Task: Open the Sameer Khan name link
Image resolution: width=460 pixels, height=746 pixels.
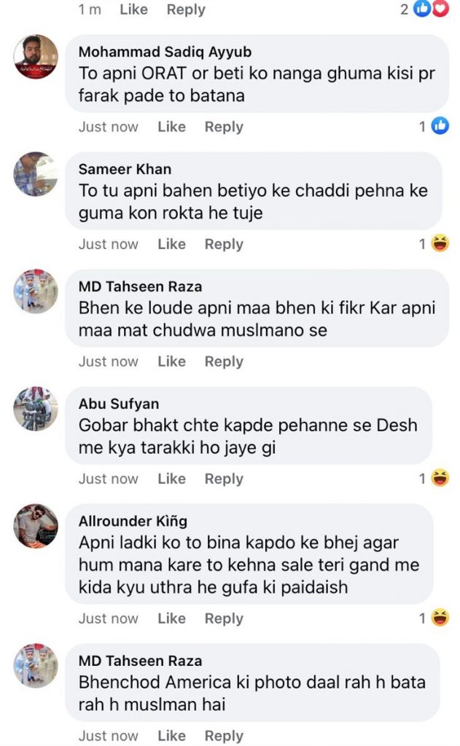Action: [125, 169]
